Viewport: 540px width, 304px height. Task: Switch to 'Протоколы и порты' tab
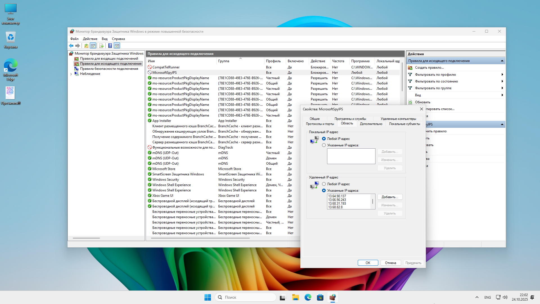tap(320, 124)
